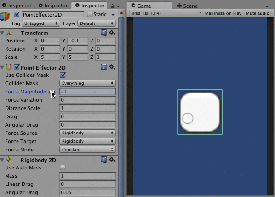Image resolution: width=275 pixels, height=197 pixels.
Task: Click the GameObject cube icon
Action: pyautogui.click(x=5, y=16)
